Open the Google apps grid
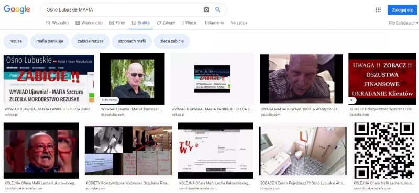 click(378, 10)
